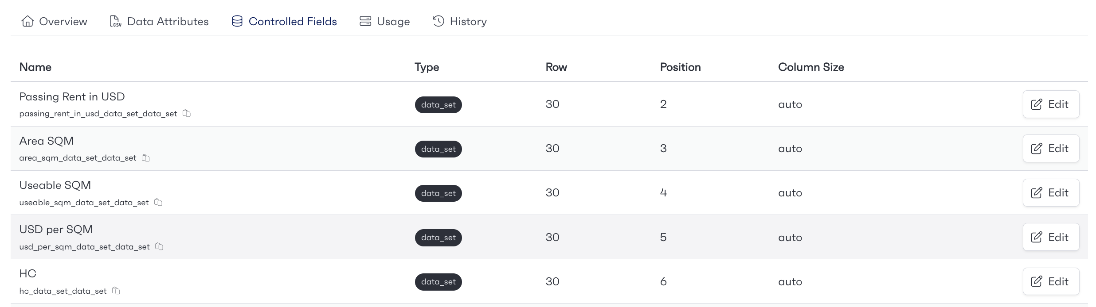The width and height of the screenshot is (1096, 307).
Task: Switch to the Usage tab
Action: (x=384, y=21)
